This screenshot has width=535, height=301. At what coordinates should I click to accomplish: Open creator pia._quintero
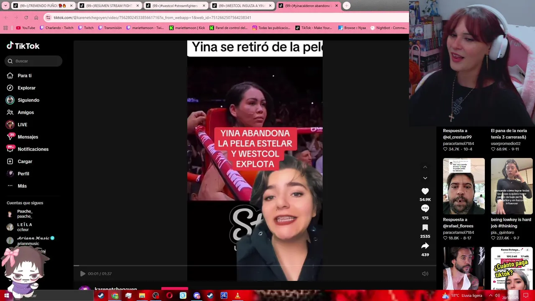click(502, 232)
